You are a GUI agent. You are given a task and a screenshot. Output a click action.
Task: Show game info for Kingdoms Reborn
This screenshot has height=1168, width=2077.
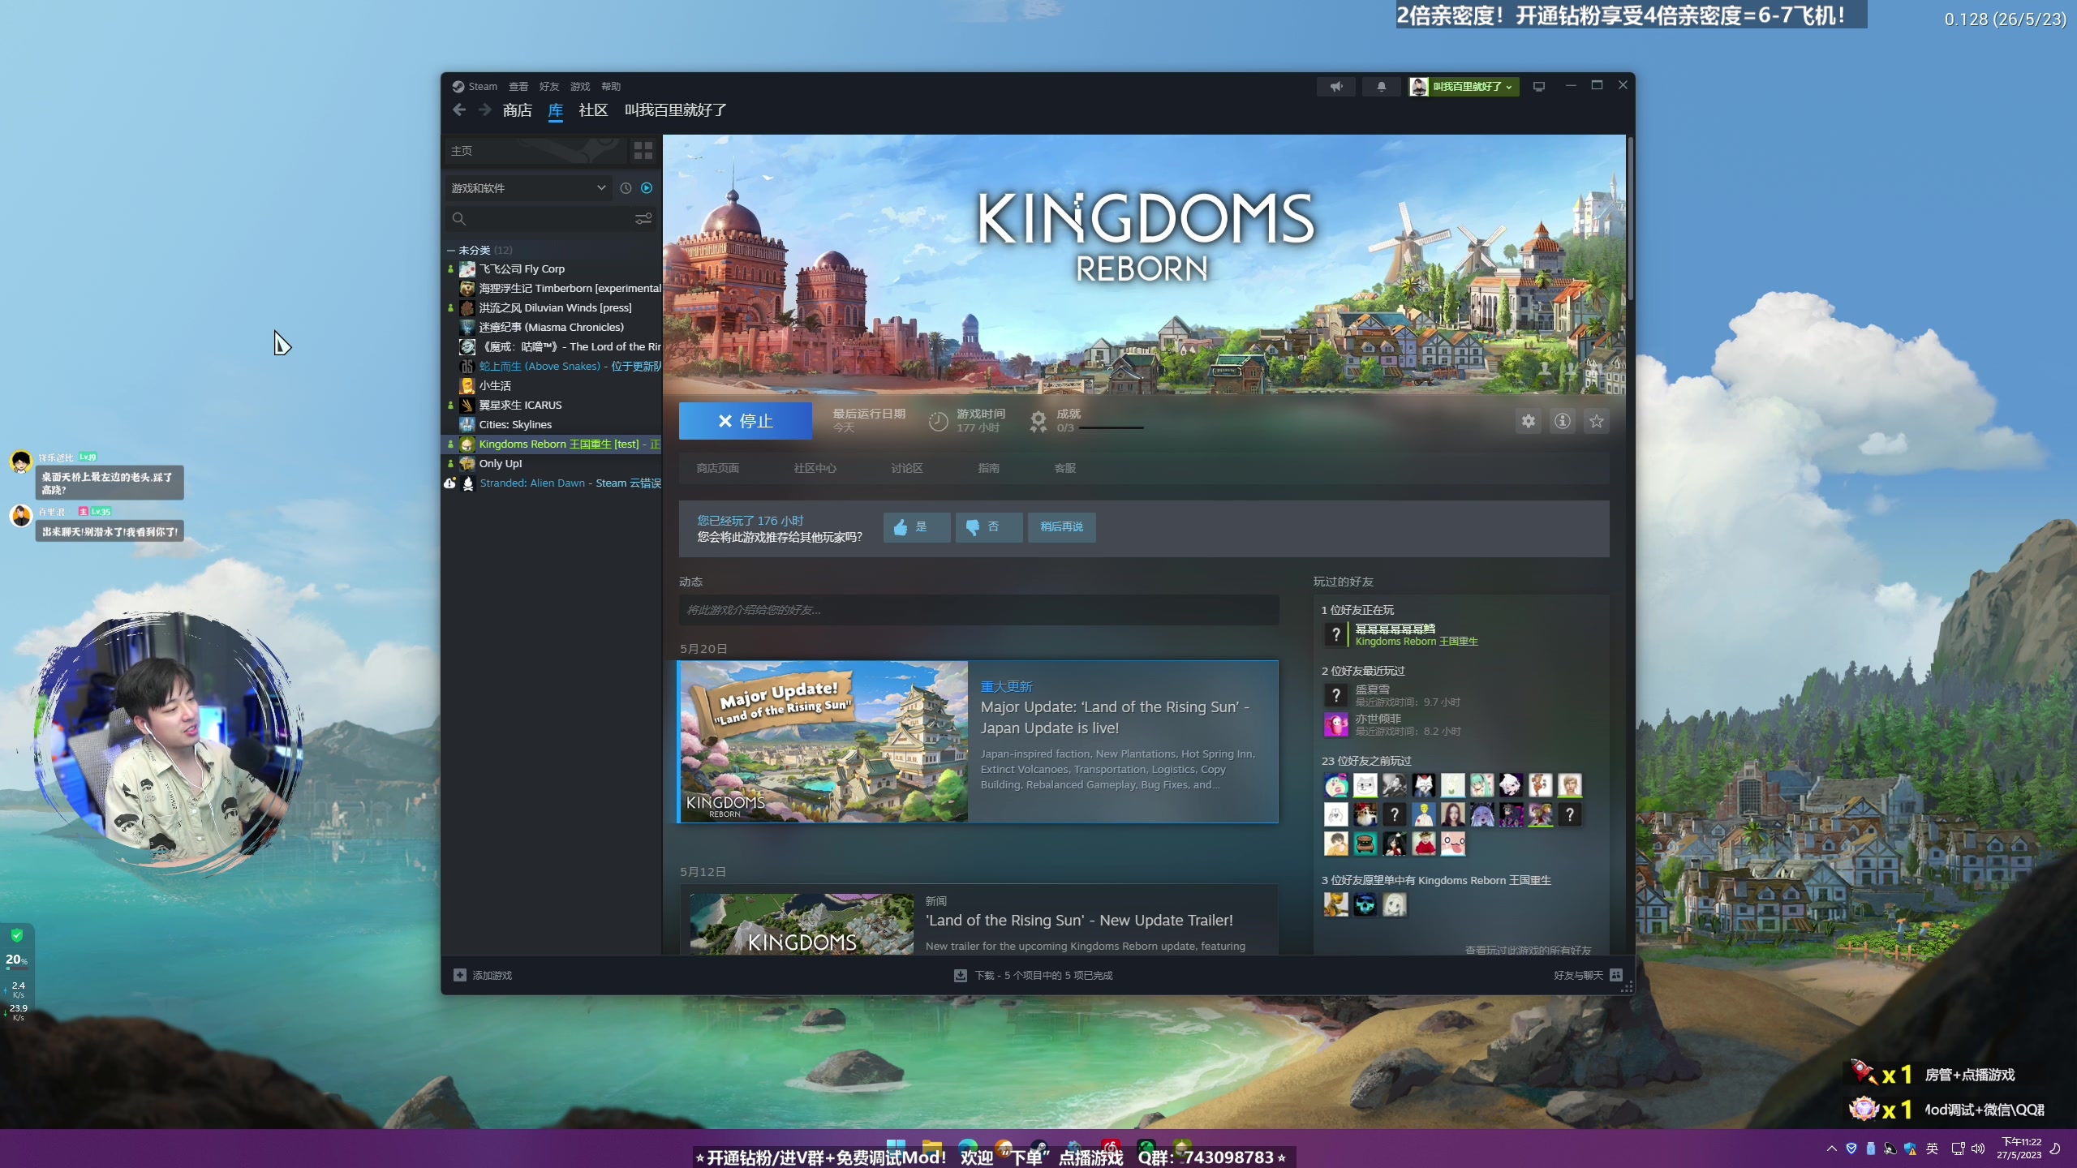1563,421
